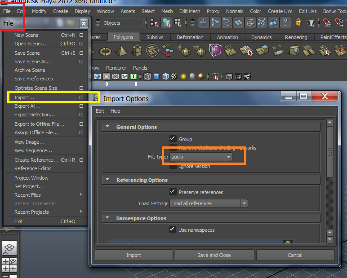Collapse the Referencing Options section

click(107, 180)
